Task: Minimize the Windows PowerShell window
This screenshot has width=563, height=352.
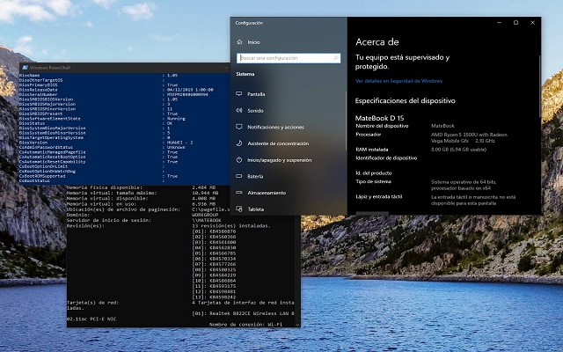Action: 226,68
